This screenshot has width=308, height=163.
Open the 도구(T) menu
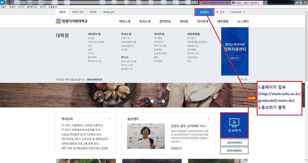pyautogui.click(x=43, y=7)
